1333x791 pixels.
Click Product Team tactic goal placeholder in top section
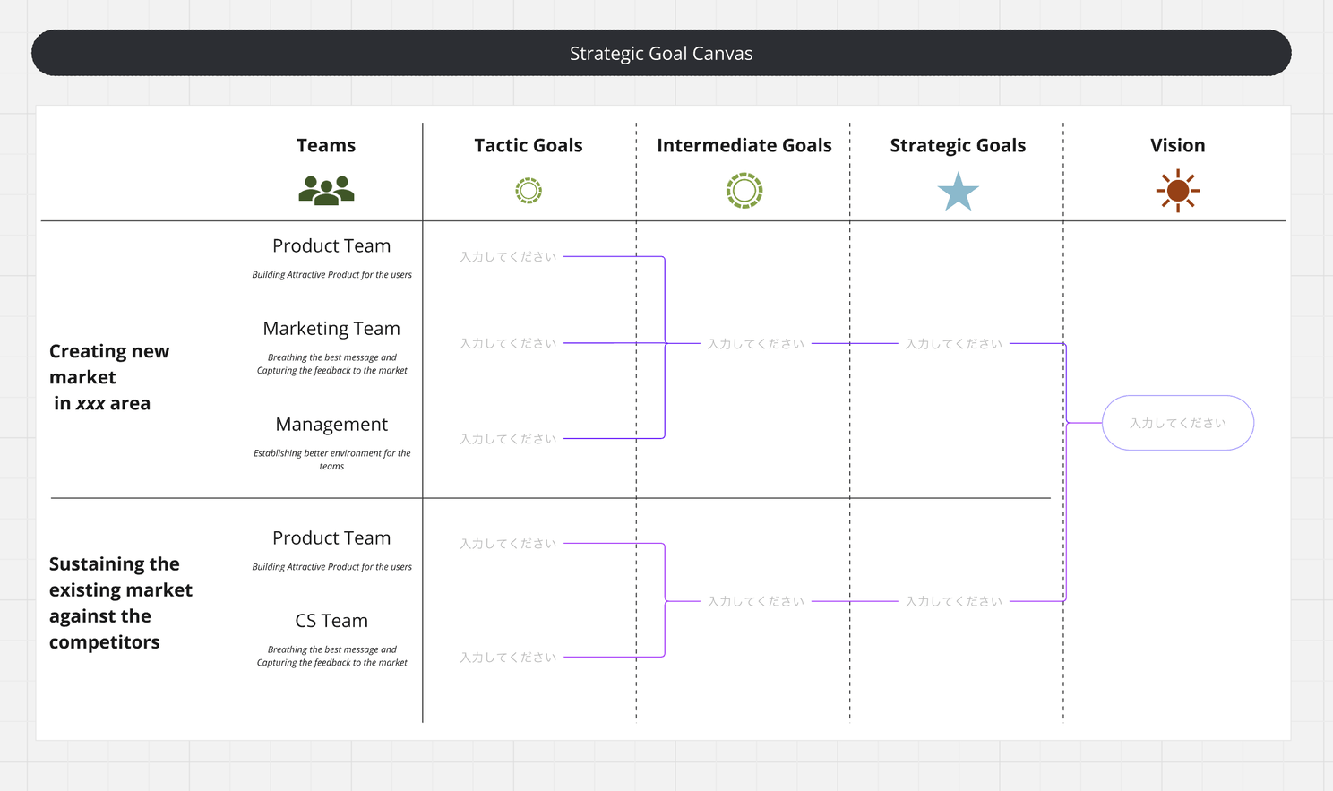[x=508, y=257]
